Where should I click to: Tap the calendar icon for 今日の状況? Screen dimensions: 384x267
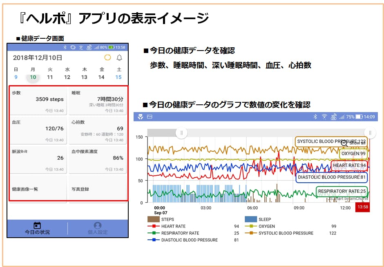[x=37, y=225]
